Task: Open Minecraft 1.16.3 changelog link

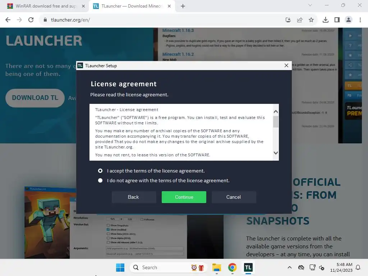Action: (x=178, y=31)
